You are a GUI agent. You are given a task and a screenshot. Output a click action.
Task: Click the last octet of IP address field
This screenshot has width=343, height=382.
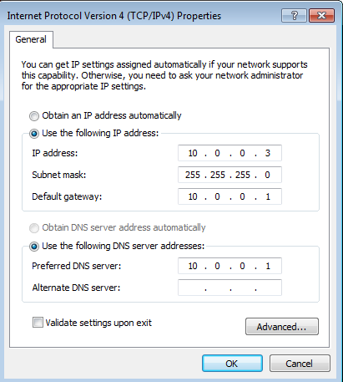point(268,153)
